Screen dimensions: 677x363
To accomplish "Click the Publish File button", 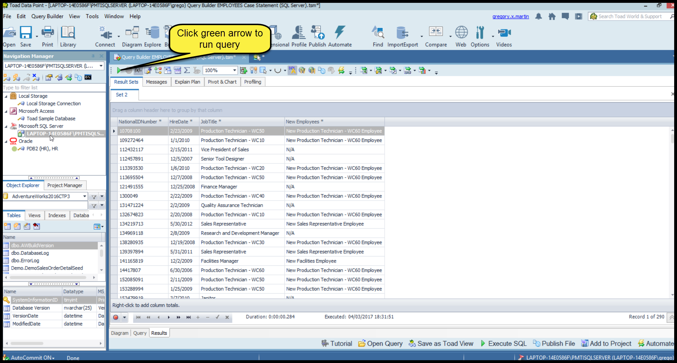I will (554, 344).
